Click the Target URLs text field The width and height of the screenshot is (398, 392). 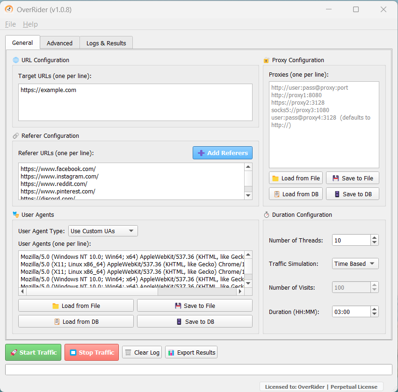point(135,102)
